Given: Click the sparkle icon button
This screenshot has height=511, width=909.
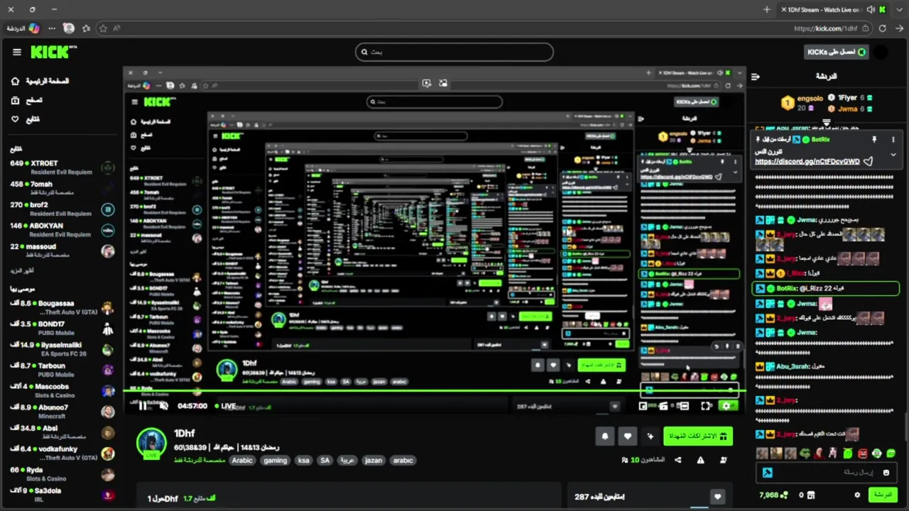Looking at the screenshot, I should click(x=651, y=436).
